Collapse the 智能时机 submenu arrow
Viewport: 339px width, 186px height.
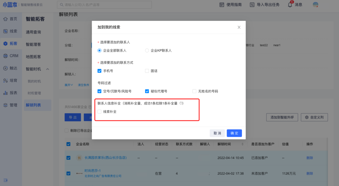pyautogui.click(x=47, y=69)
